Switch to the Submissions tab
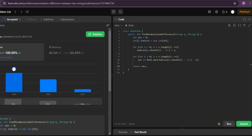The image size is (252, 136). (66, 19)
